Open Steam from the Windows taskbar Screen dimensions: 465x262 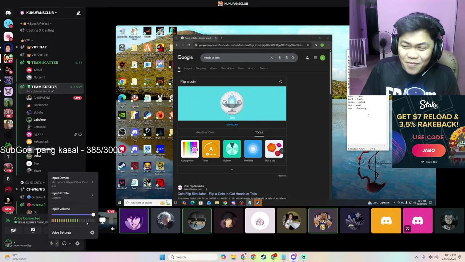263,257
